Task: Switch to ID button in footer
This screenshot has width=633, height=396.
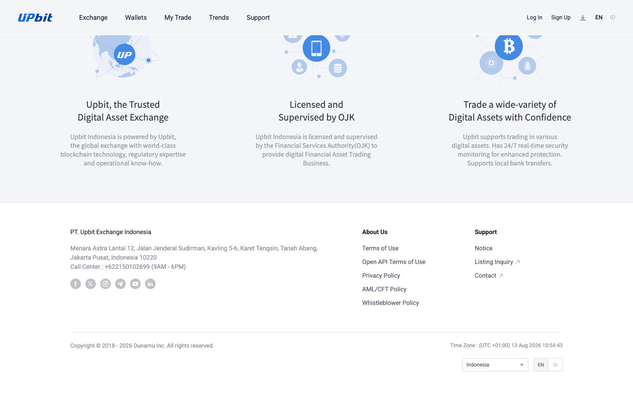Action: [x=555, y=365]
